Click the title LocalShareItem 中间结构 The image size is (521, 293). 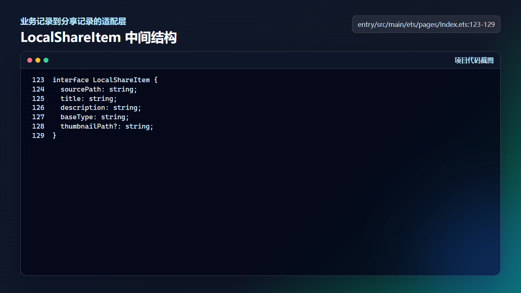(x=99, y=37)
